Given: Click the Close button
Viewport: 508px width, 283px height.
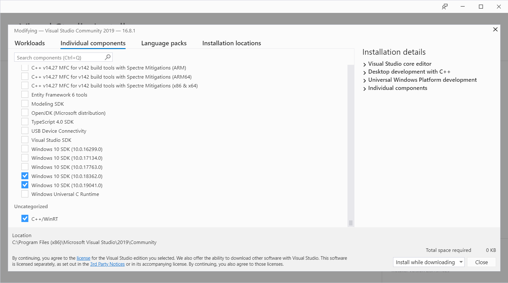Looking at the screenshot, I should (x=481, y=262).
